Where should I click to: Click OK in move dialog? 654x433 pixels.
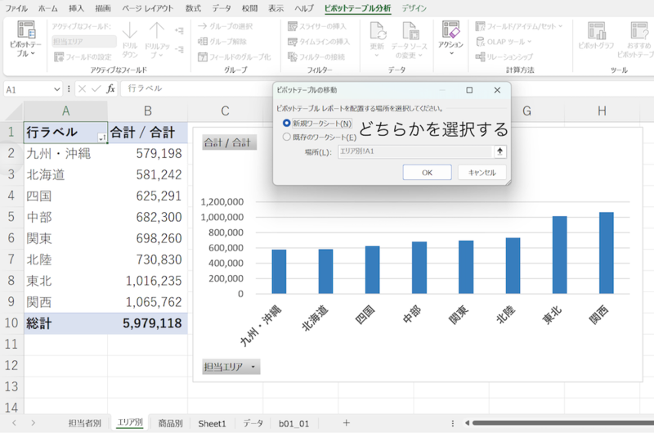[x=427, y=173]
